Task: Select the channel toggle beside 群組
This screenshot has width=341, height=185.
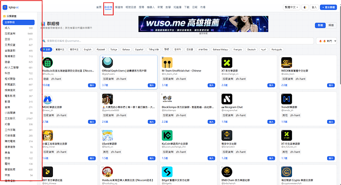Action: 331,25
